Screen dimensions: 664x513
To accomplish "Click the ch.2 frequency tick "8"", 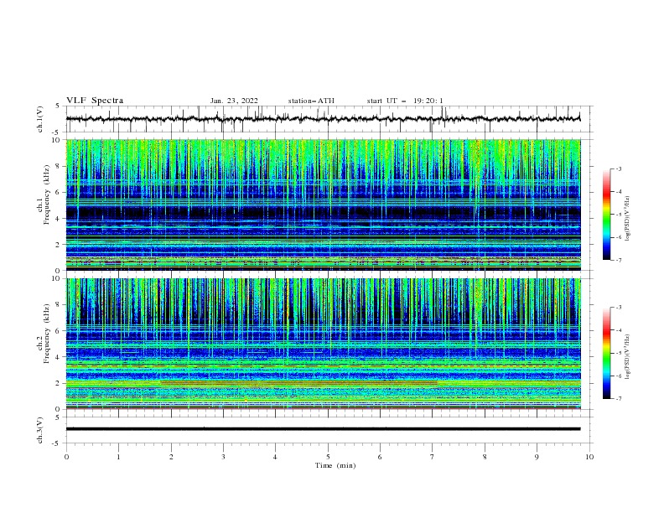I will pos(59,305).
